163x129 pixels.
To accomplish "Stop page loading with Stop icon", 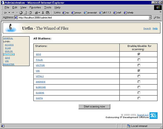I will 21,13.
